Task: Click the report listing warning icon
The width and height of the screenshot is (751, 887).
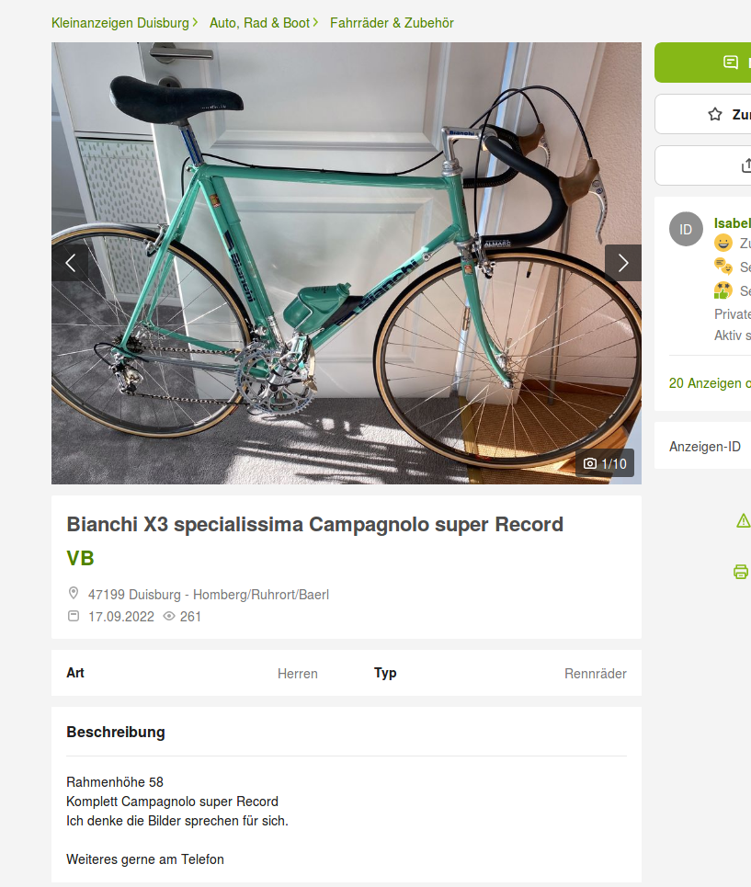Action: pyautogui.click(x=743, y=520)
